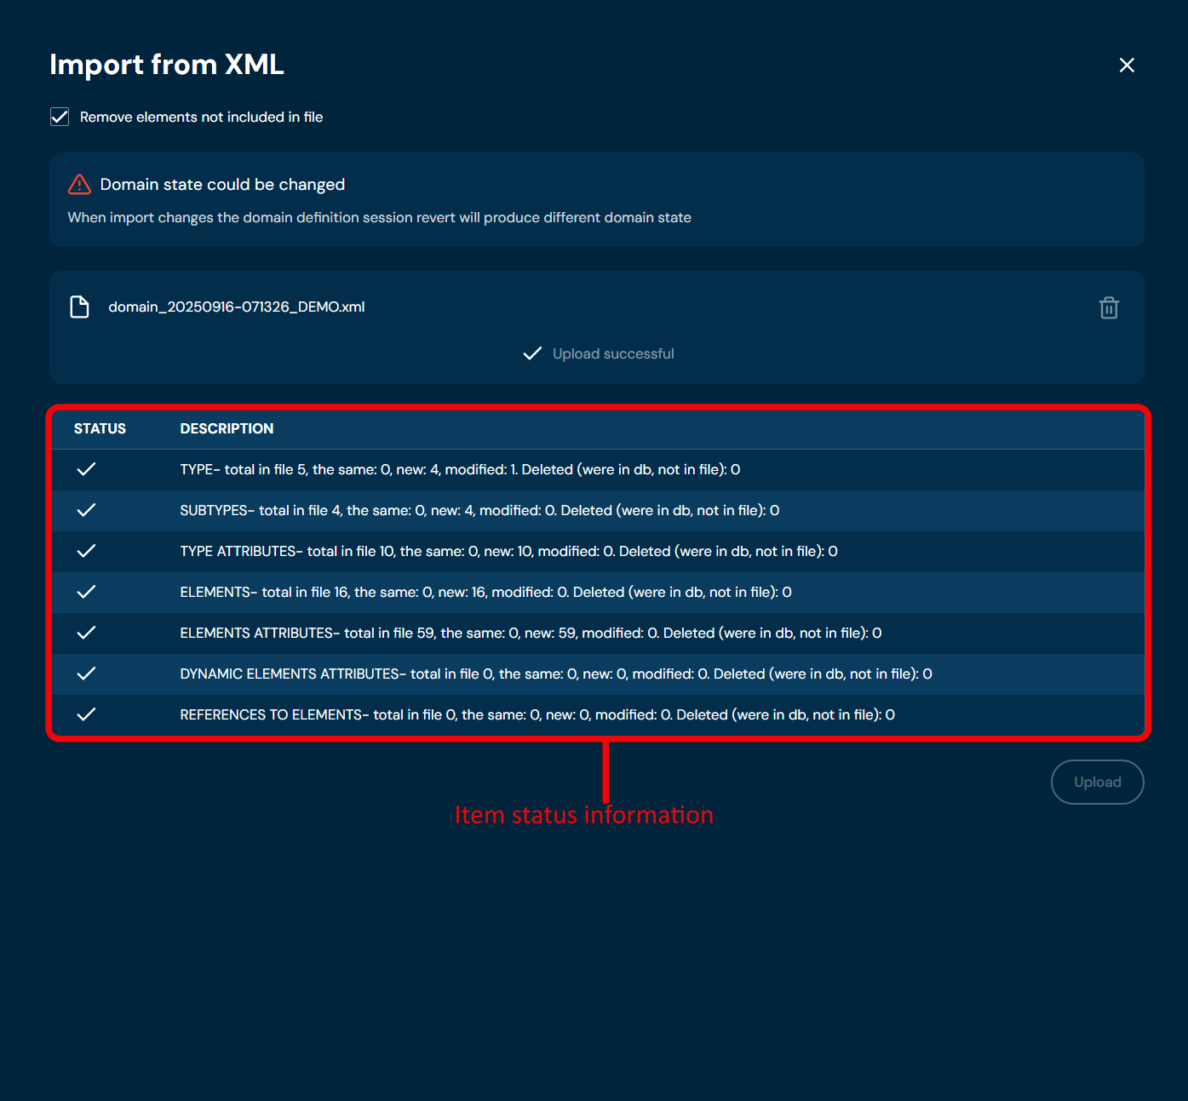The width and height of the screenshot is (1188, 1101).
Task: Click the Upload successful checkmark icon
Action: click(x=532, y=353)
